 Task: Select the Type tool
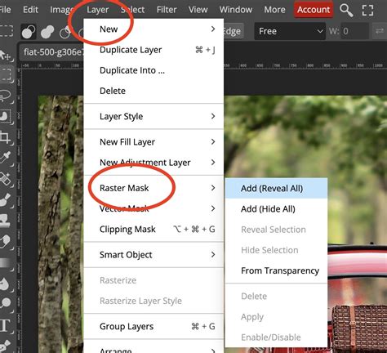coord(6,325)
